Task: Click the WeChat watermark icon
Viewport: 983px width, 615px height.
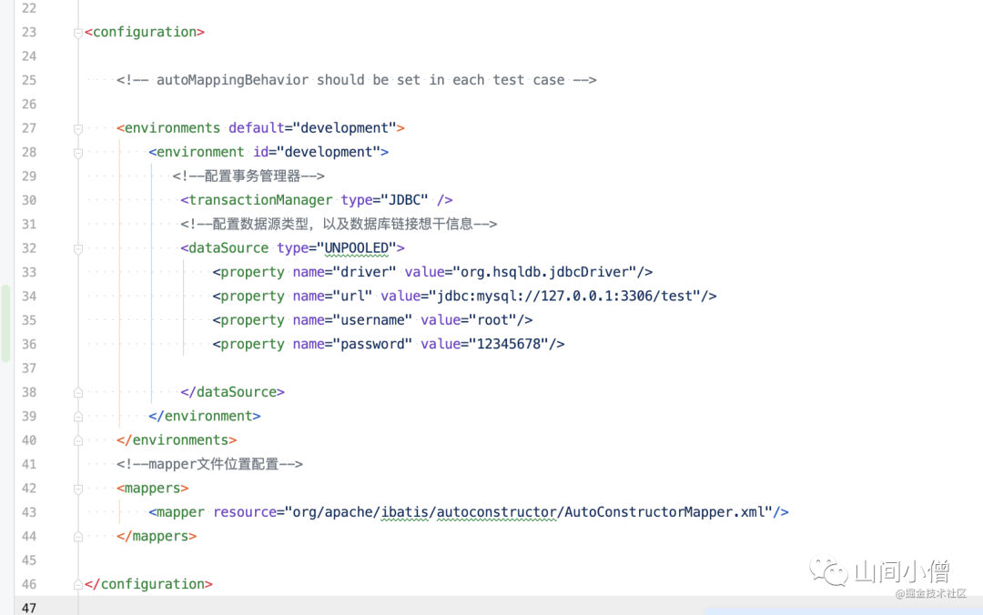Action: [828, 570]
